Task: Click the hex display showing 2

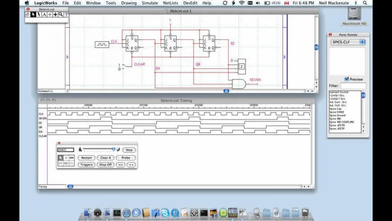Action: pos(242,67)
